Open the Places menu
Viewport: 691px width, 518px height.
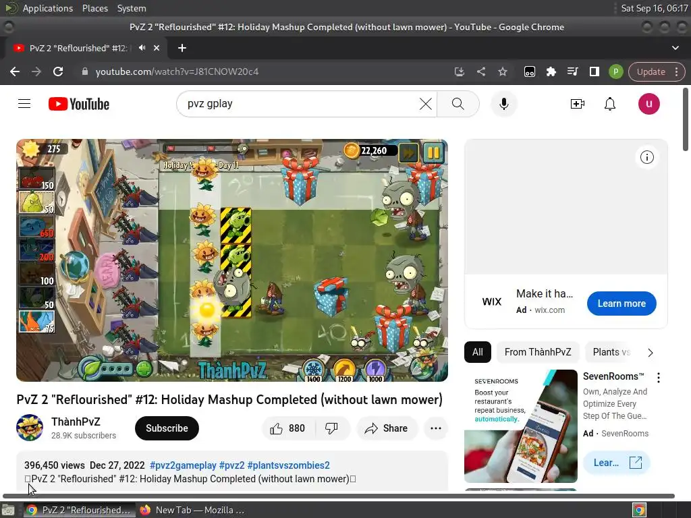coord(94,8)
